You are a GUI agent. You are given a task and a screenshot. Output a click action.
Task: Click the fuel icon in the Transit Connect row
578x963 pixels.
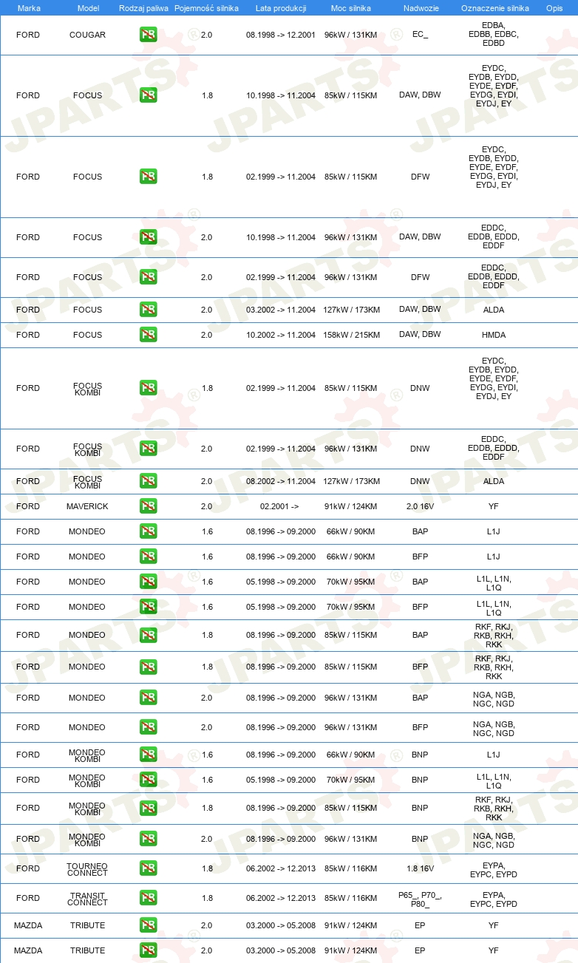coord(149,898)
